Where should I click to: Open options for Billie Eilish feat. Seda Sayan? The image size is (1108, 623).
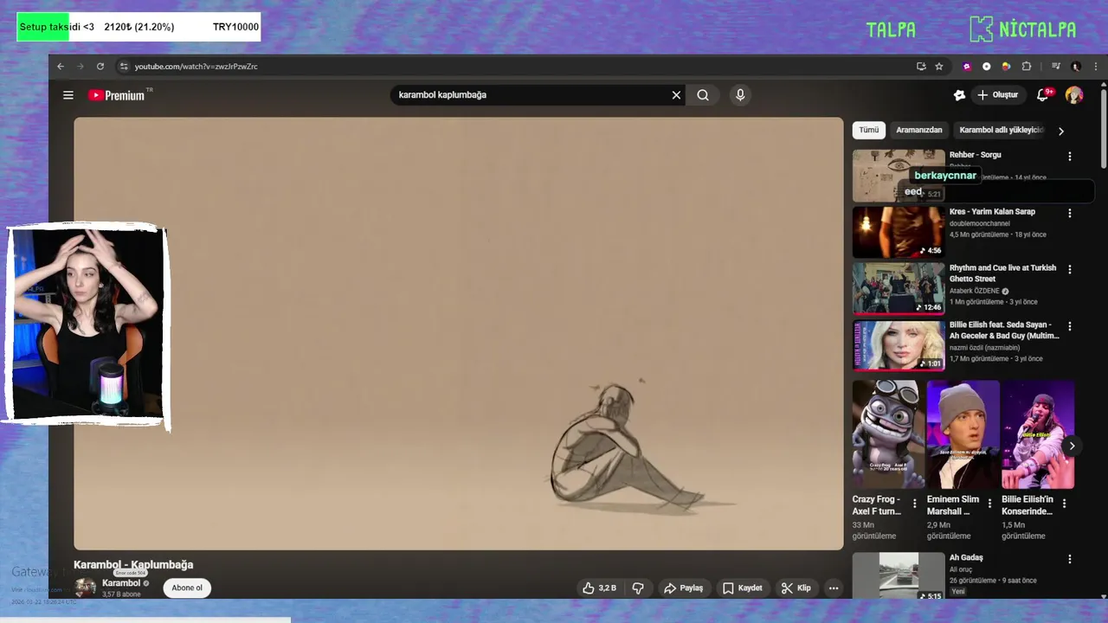(1070, 326)
